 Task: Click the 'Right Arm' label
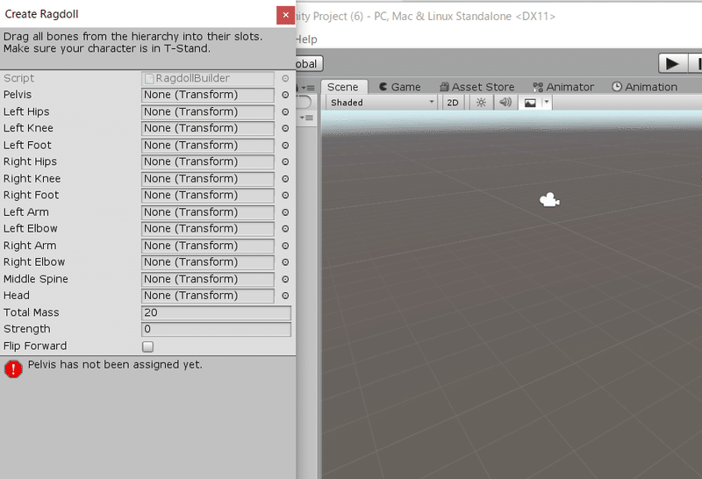(x=30, y=246)
